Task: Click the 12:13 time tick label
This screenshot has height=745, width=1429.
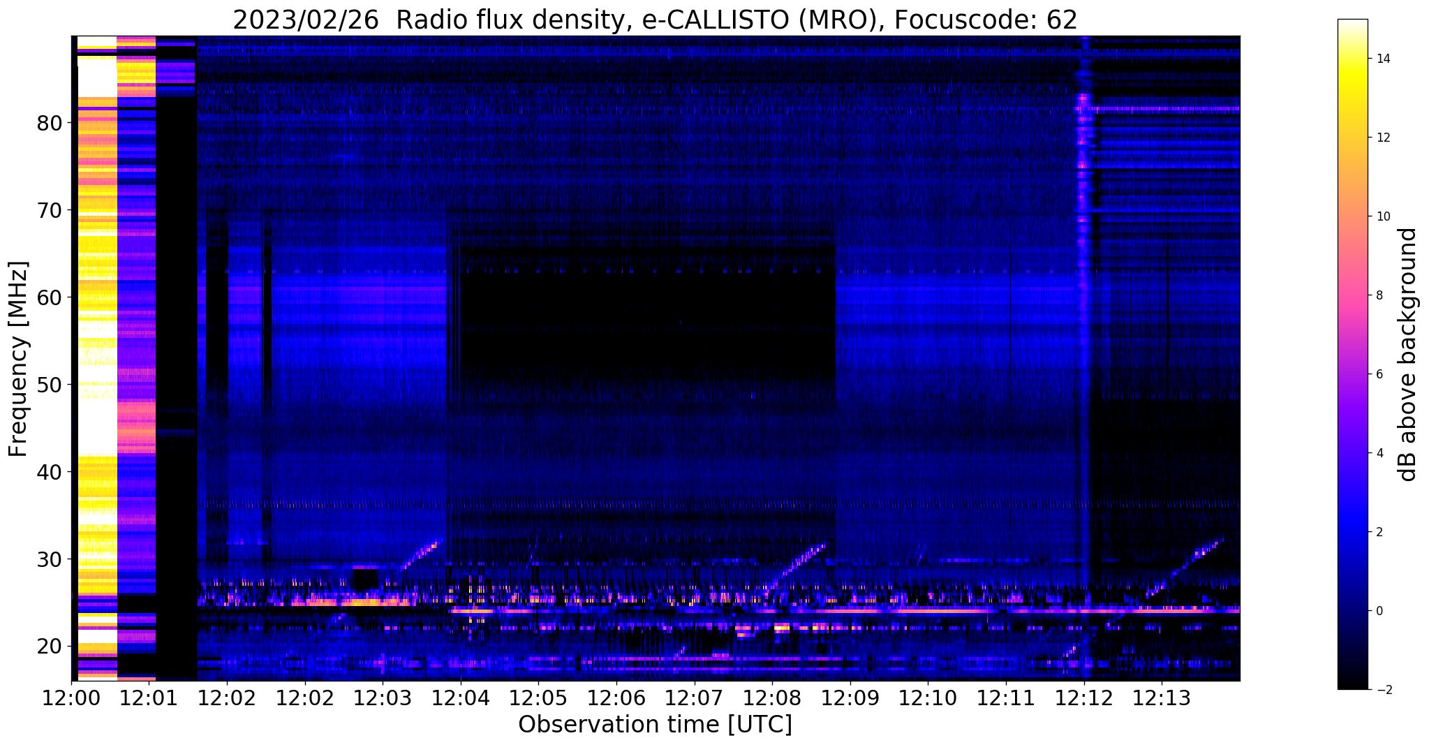Action: tap(1162, 698)
